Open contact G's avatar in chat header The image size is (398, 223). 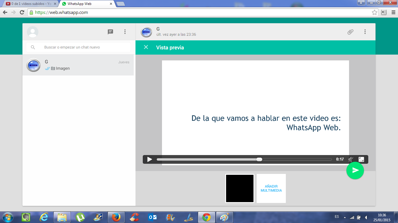click(146, 32)
